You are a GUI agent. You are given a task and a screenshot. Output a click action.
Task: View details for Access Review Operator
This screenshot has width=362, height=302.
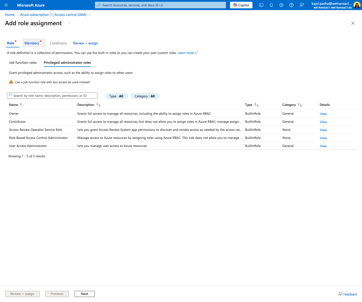(323, 130)
